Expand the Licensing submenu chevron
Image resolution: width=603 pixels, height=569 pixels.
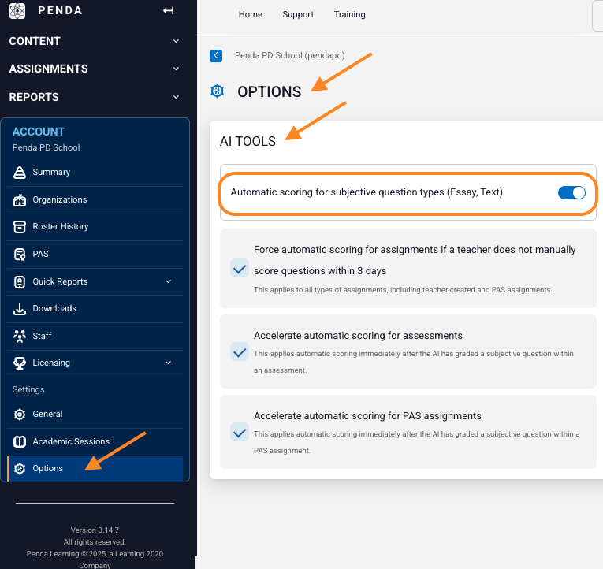click(168, 363)
